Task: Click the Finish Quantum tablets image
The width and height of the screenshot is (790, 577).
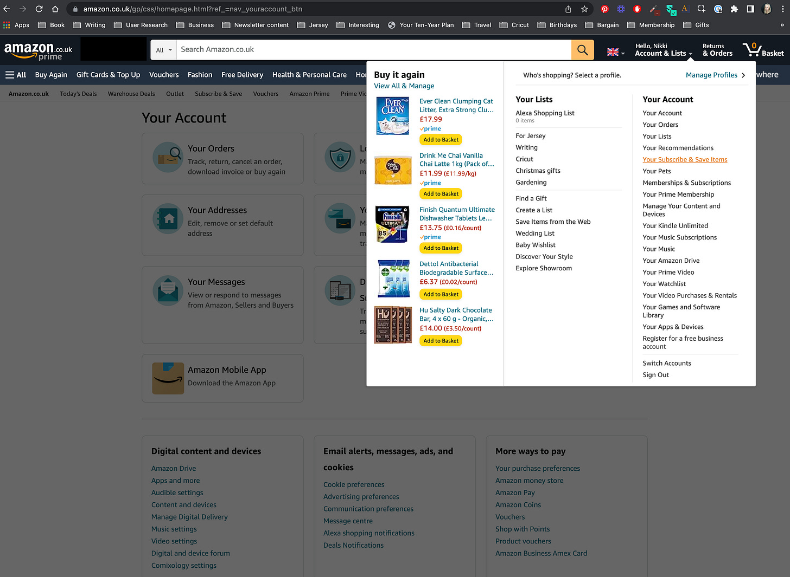Action: tap(392, 224)
